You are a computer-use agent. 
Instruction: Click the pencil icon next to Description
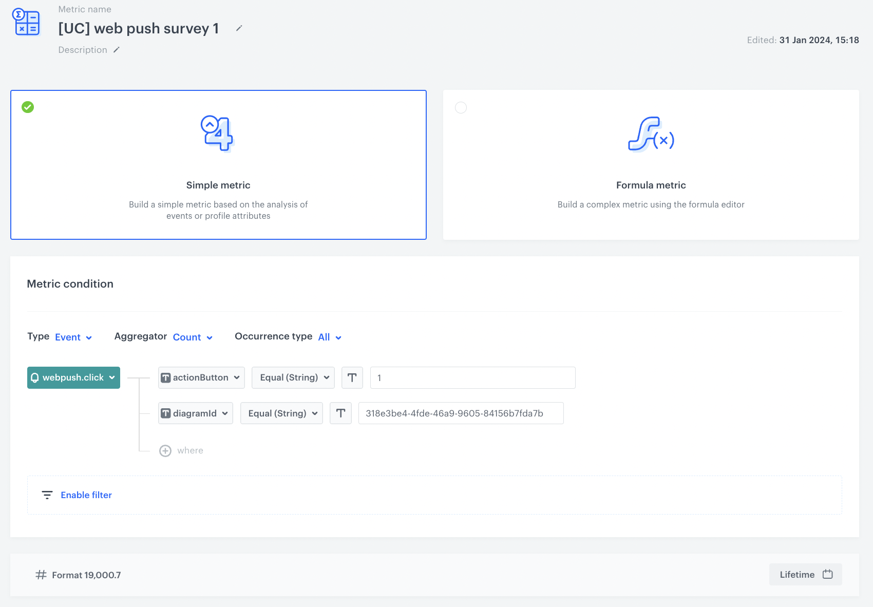coord(117,50)
